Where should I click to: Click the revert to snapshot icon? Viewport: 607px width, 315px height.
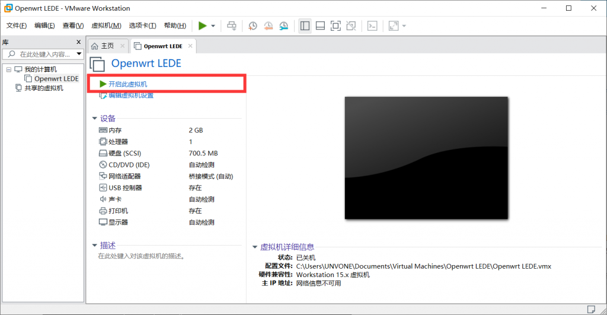(268, 26)
